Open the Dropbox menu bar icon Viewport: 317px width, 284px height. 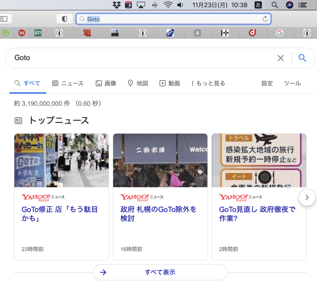(116, 5)
